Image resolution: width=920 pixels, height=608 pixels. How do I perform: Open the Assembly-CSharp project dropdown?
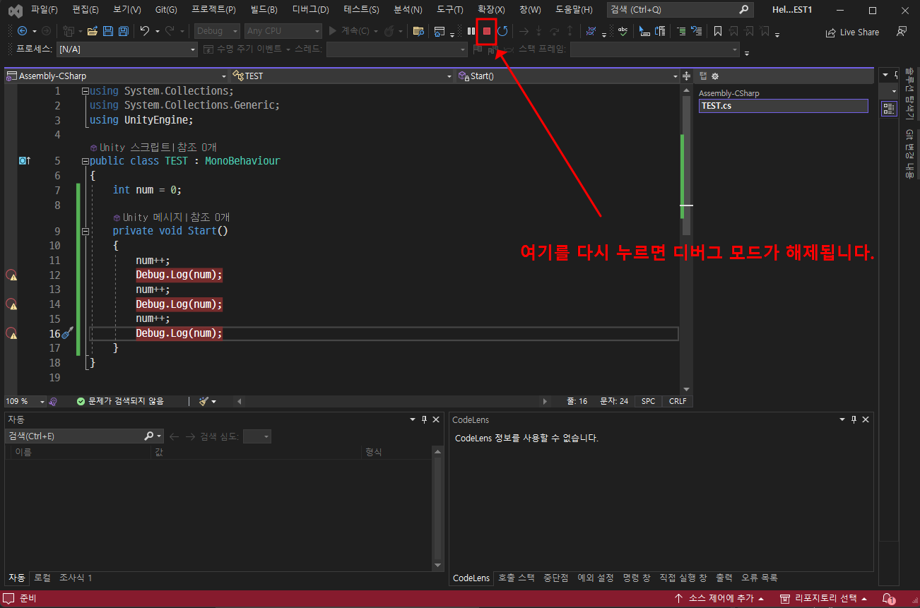pos(117,76)
